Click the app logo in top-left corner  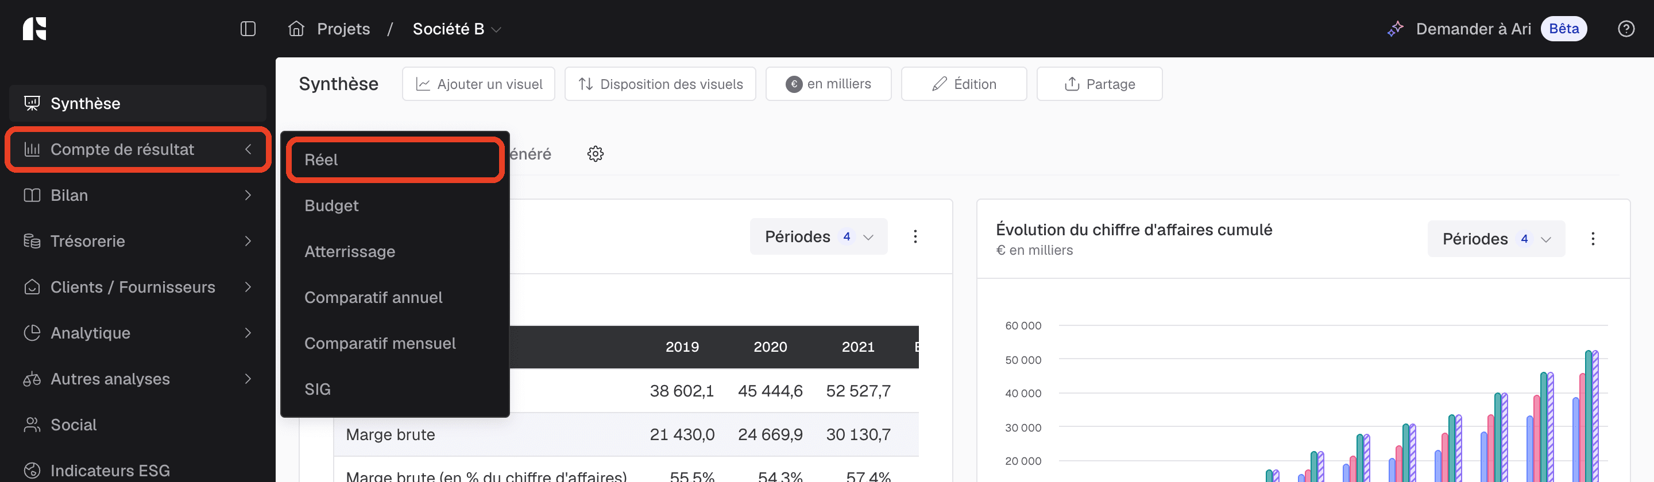click(34, 29)
